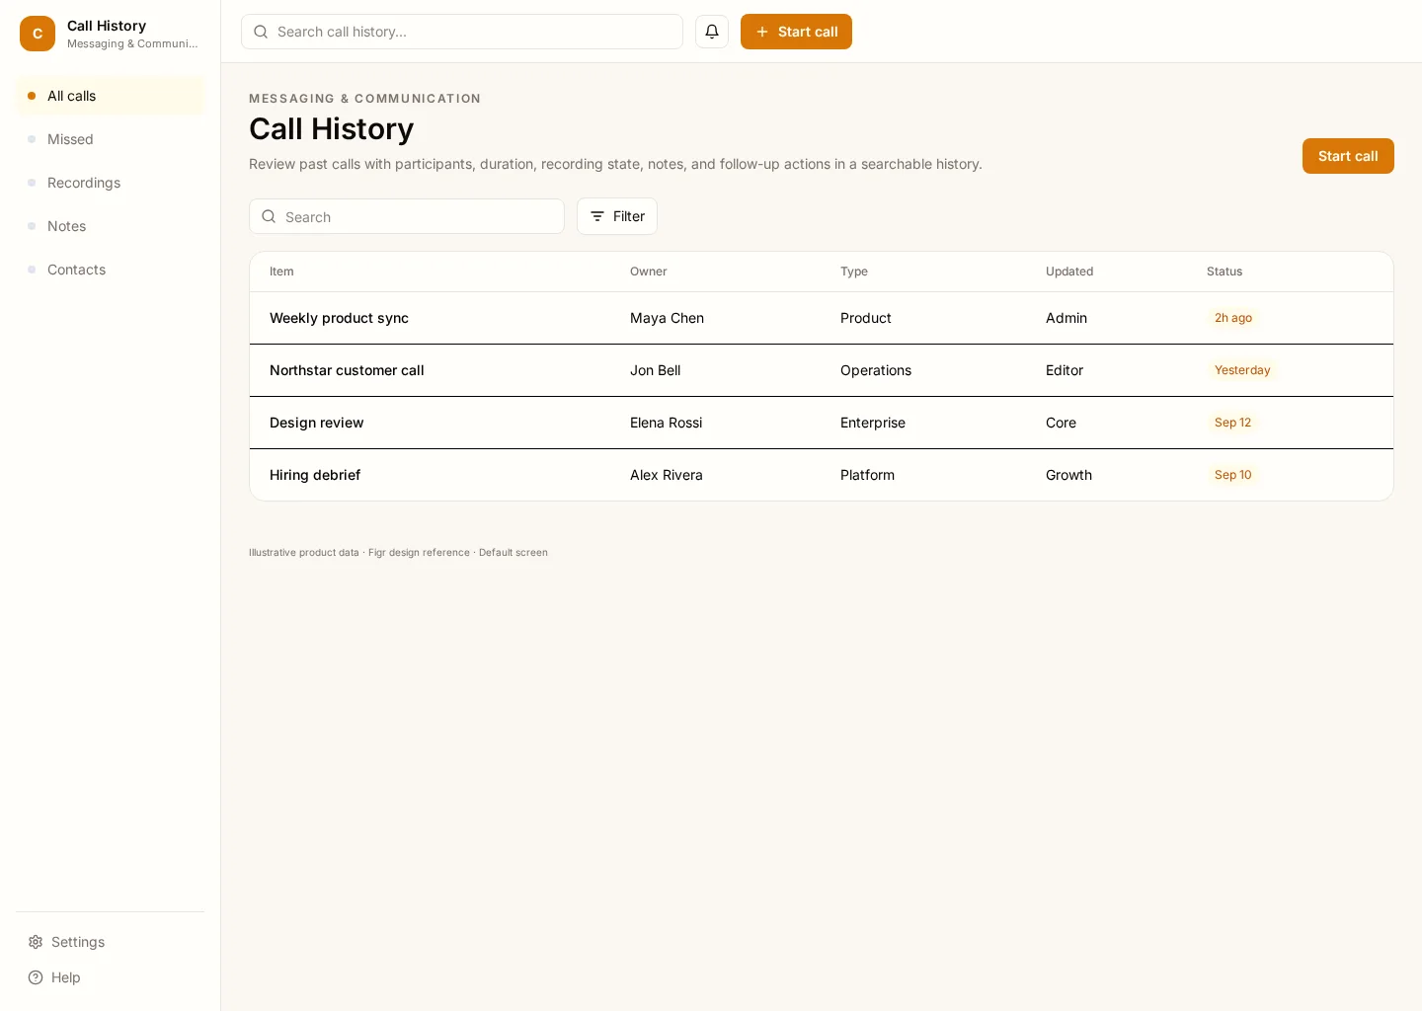
Task: Click Start call button beside page title
Action: click(x=1348, y=156)
